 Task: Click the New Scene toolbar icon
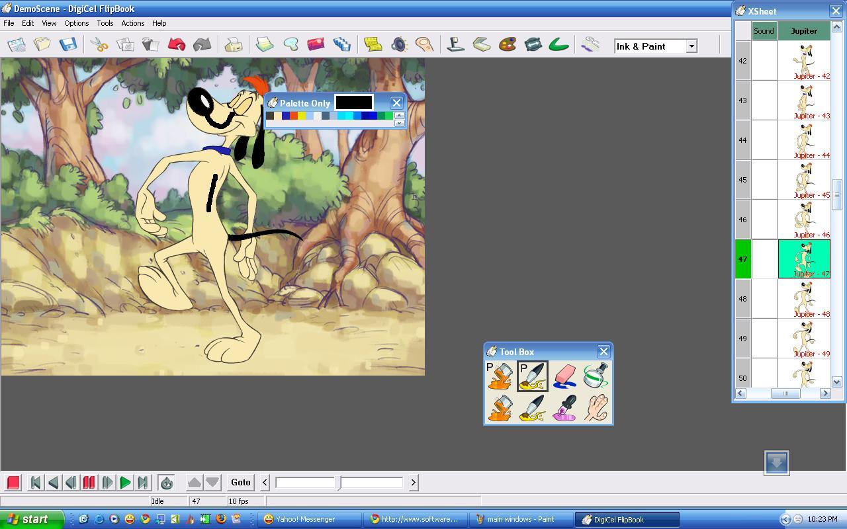pyautogui.click(x=17, y=44)
